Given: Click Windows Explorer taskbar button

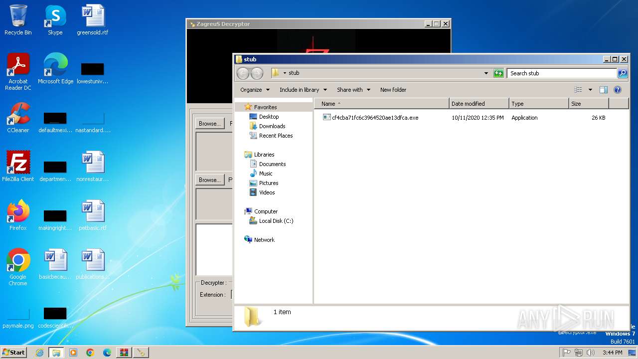Looking at the screenshot, I should pos(56,353).
